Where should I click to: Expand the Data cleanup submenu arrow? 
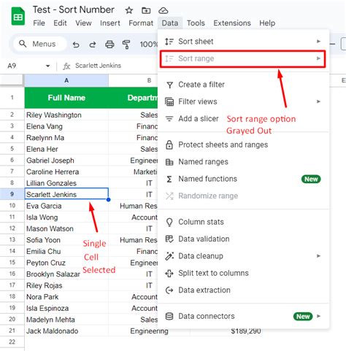318,256
